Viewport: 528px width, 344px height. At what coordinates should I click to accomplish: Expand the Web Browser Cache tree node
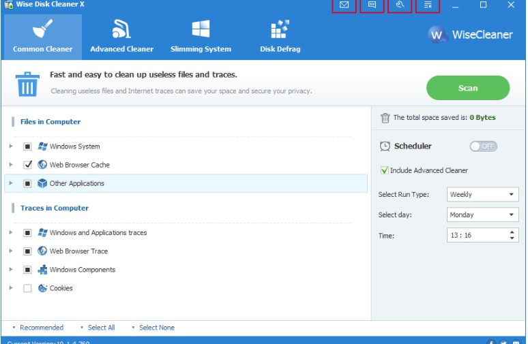point(11,165)
